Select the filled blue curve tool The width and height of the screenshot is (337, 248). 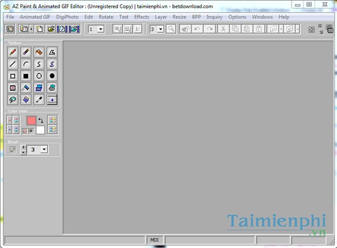click(x=52, y=64)
